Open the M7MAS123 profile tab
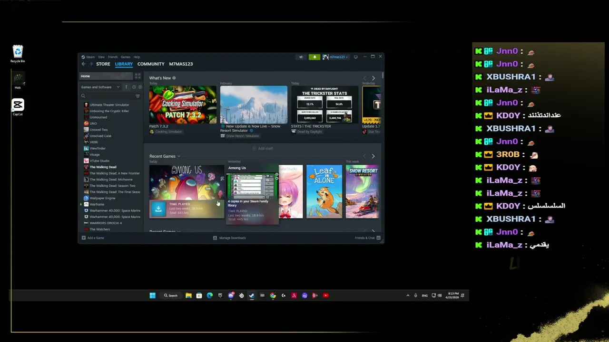 point(181,64)
